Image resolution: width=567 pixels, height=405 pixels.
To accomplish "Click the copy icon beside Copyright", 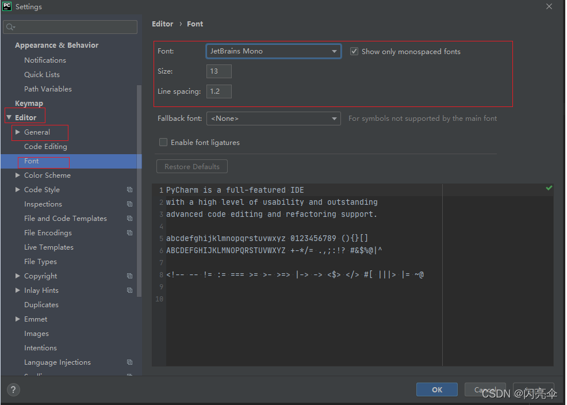I will click(129, 276).
